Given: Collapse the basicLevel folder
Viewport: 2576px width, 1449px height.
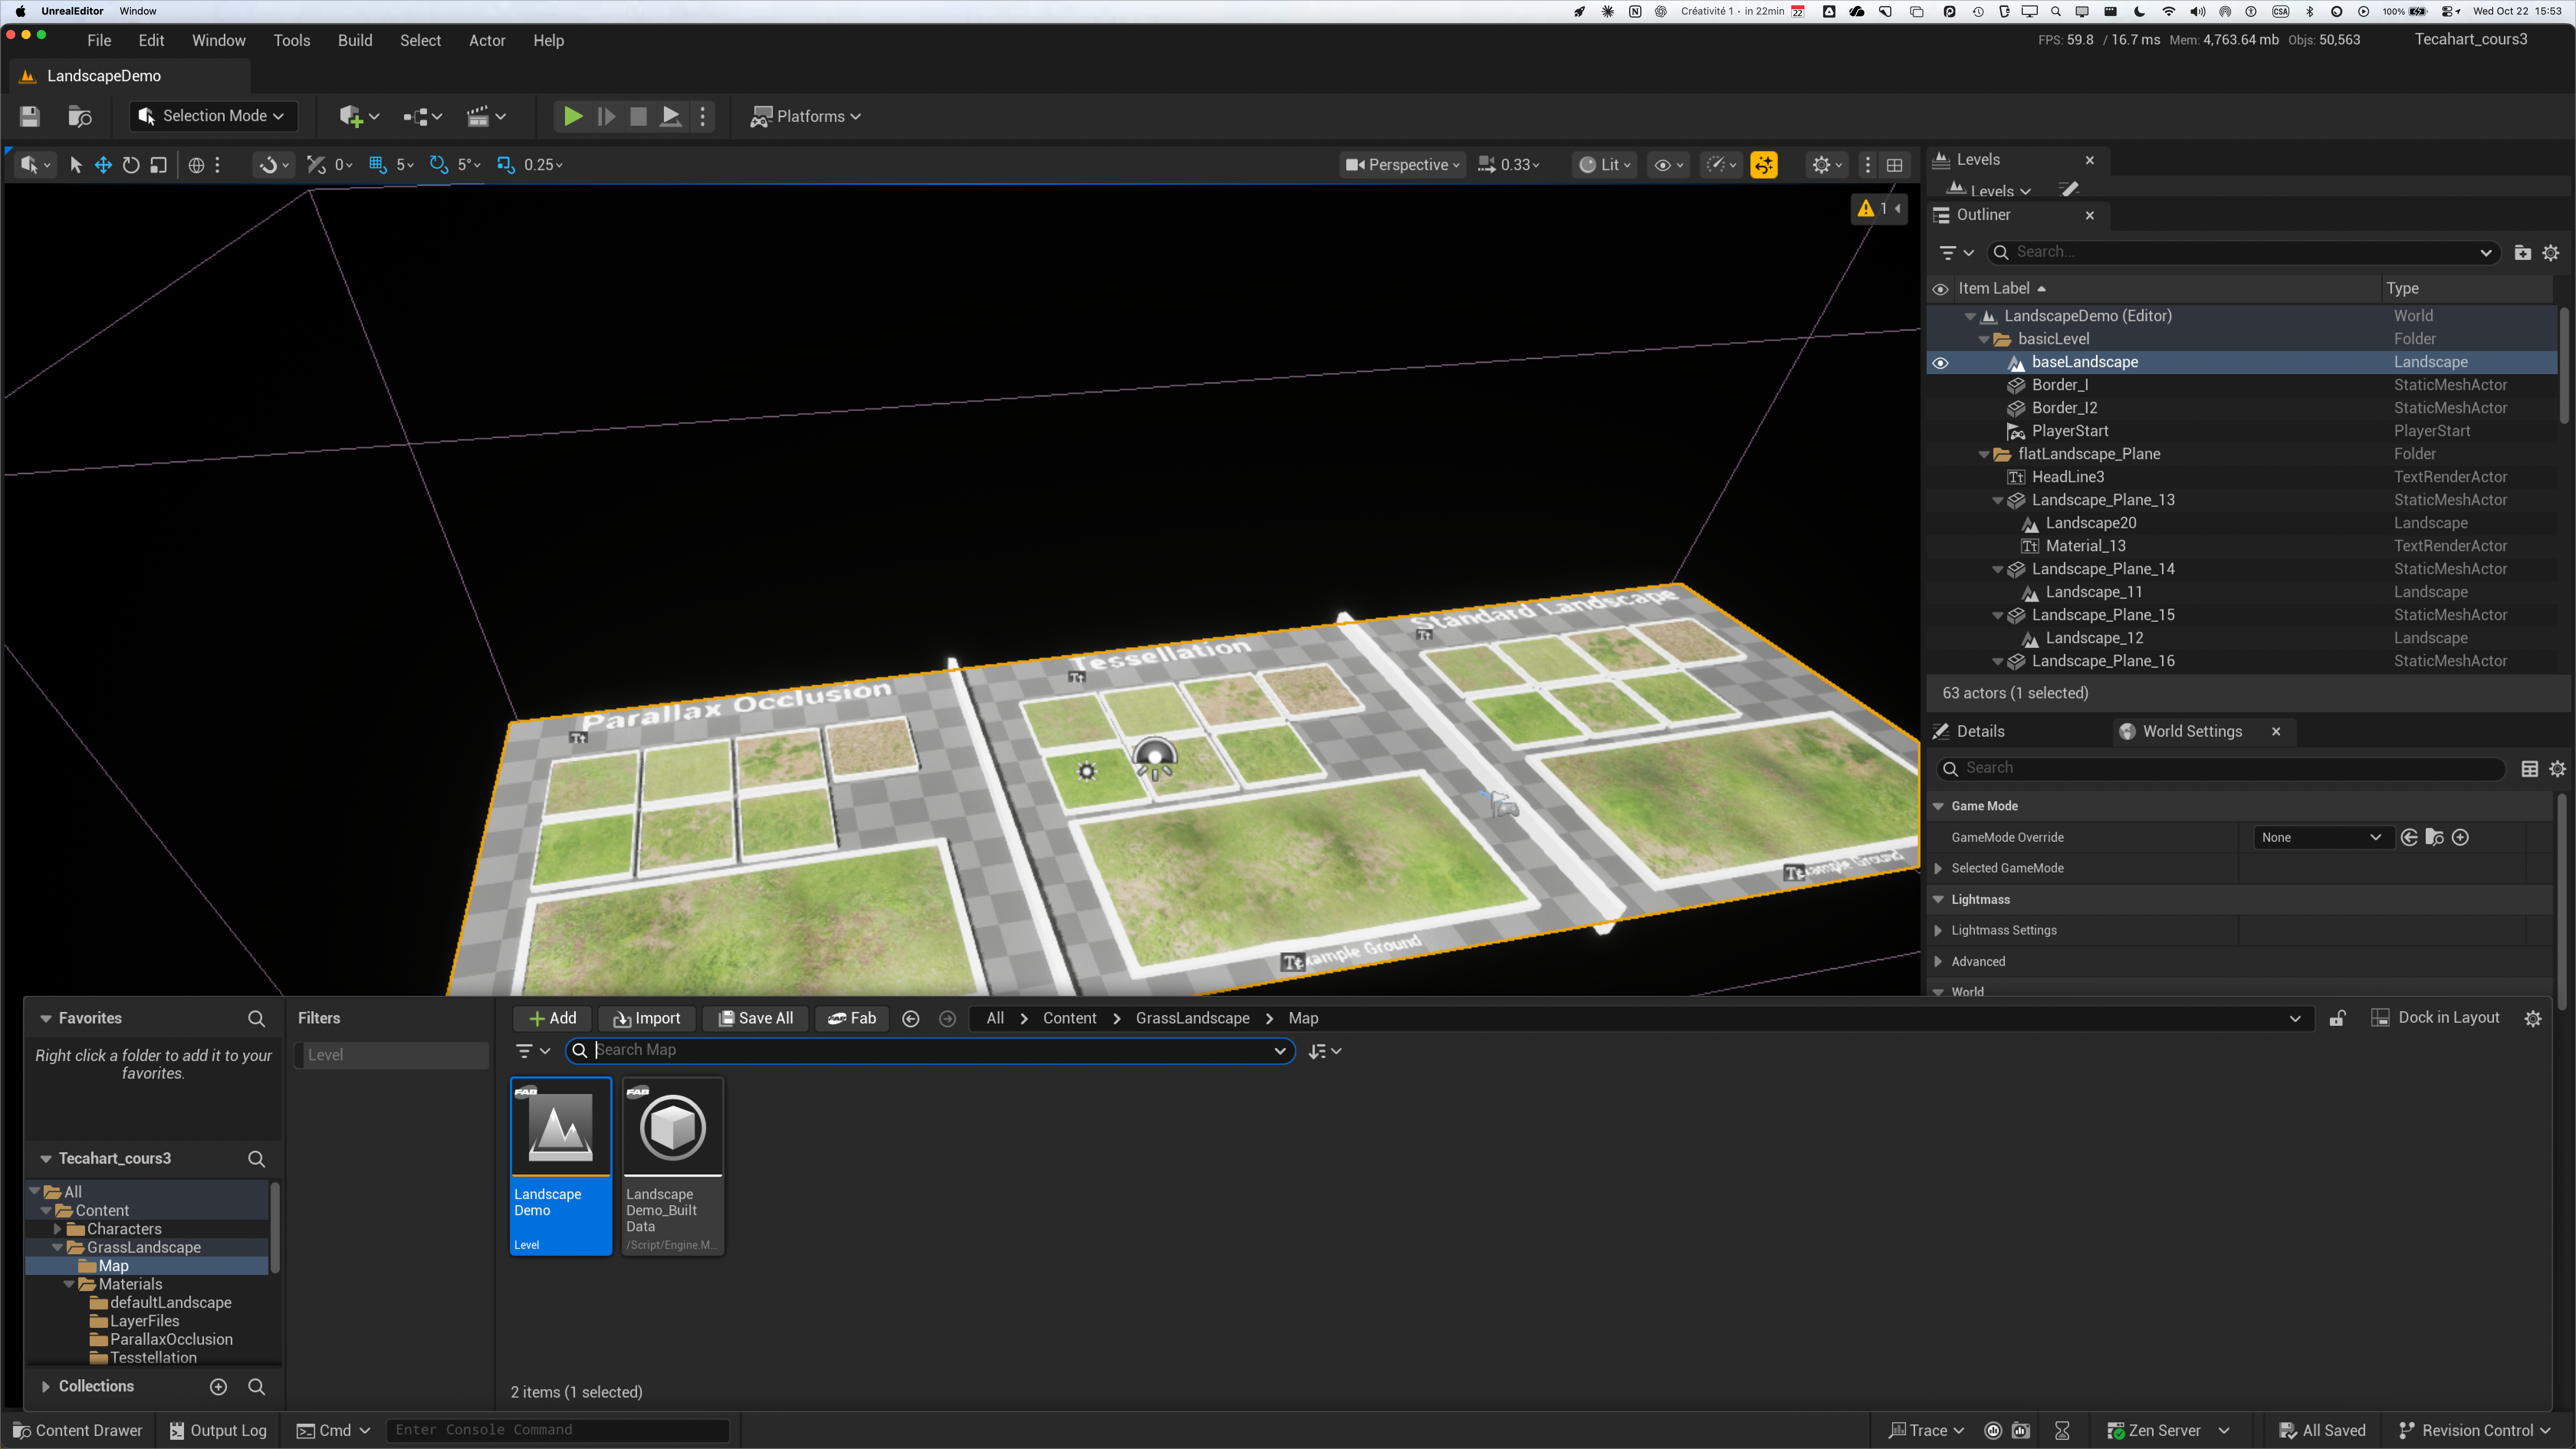Looking at the screenshot, I should [1984, 340].
